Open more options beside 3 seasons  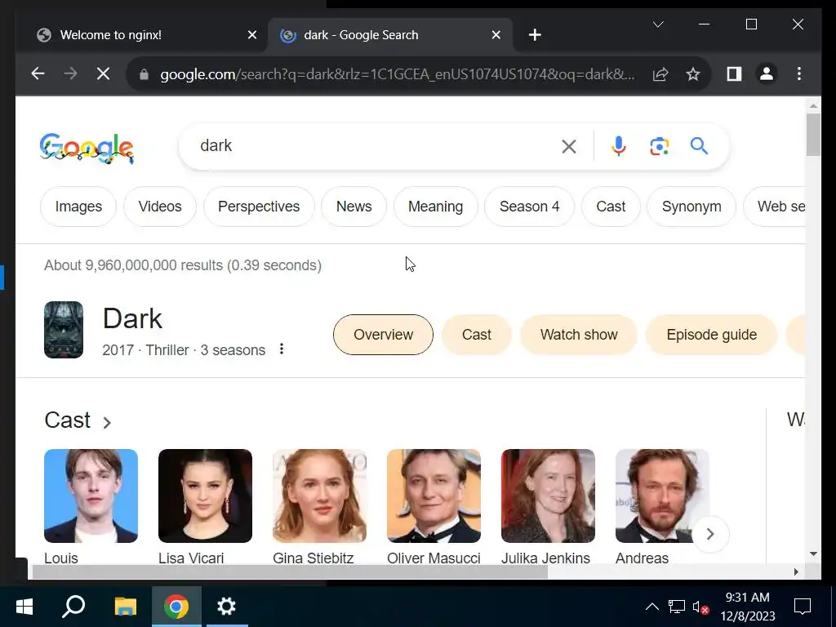282,349
